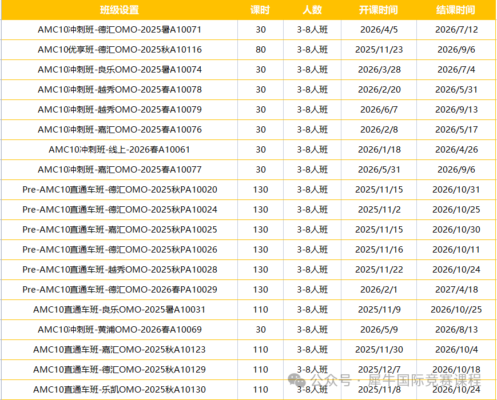Click the 课时 column header
The width and height of the screenshot is (497, 400).
261,10
